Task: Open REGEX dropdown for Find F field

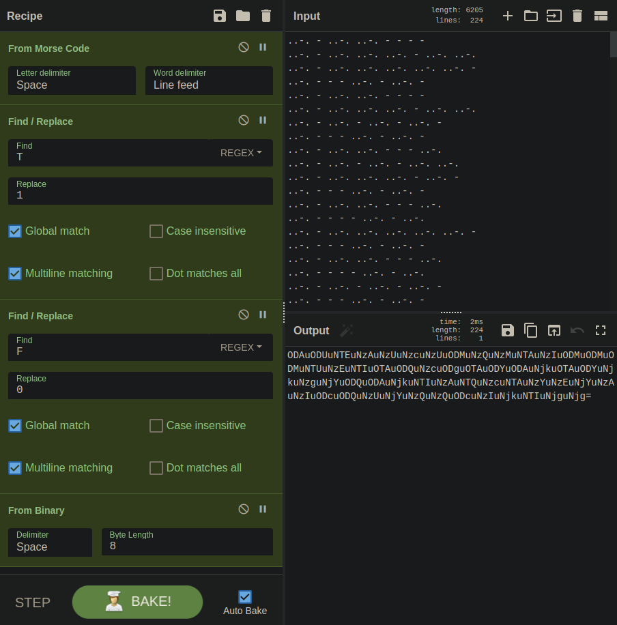Action: (x=241, y=347)
